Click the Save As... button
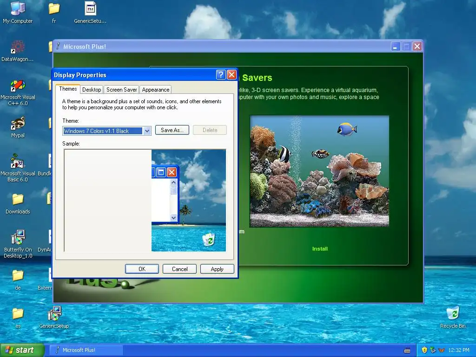The image size is (476, 357). pyautogui.click(x=172, y=130)
